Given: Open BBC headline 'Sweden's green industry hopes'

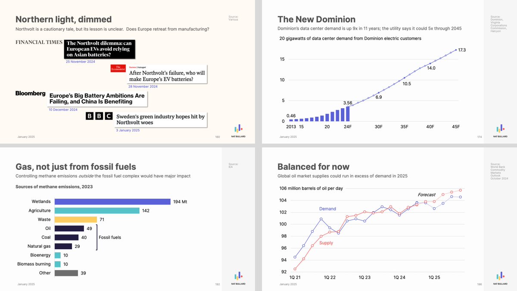Looking at the screenshot, I should pyautogui.click(x=161, y=119).
